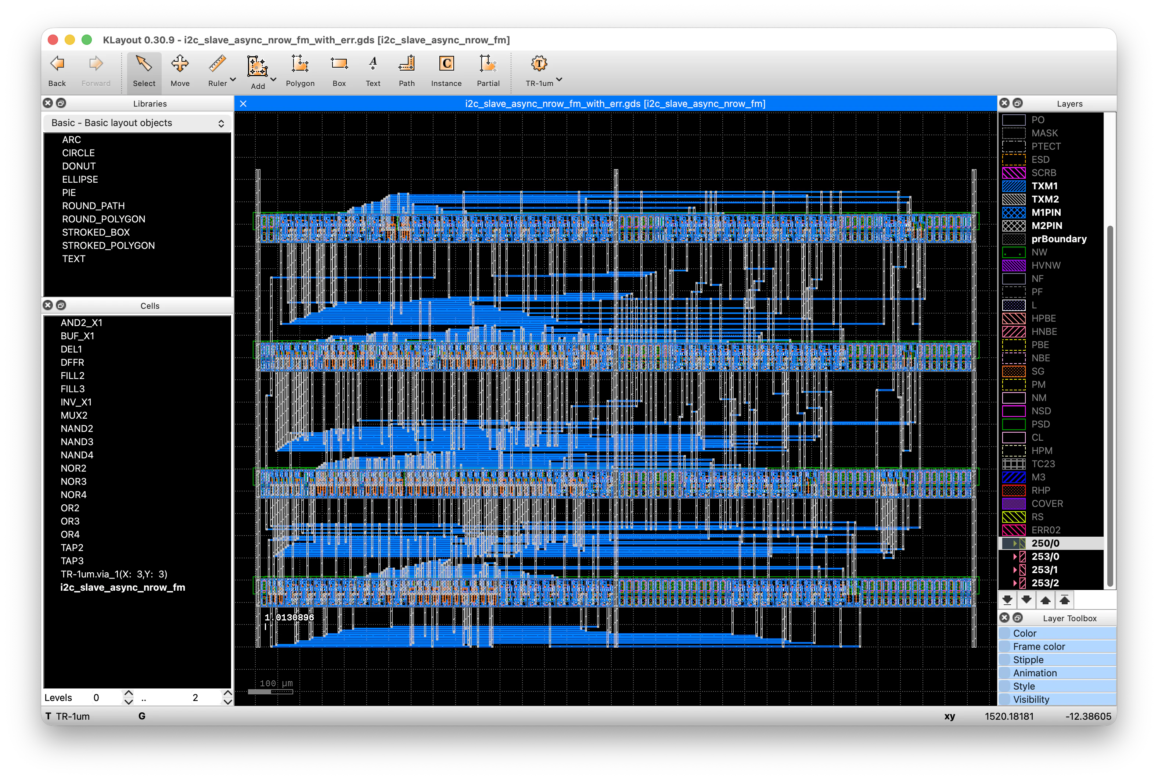1158x780 pixels.
Task: Decrease the maximum hierarchy level
Action: (227, 702)
